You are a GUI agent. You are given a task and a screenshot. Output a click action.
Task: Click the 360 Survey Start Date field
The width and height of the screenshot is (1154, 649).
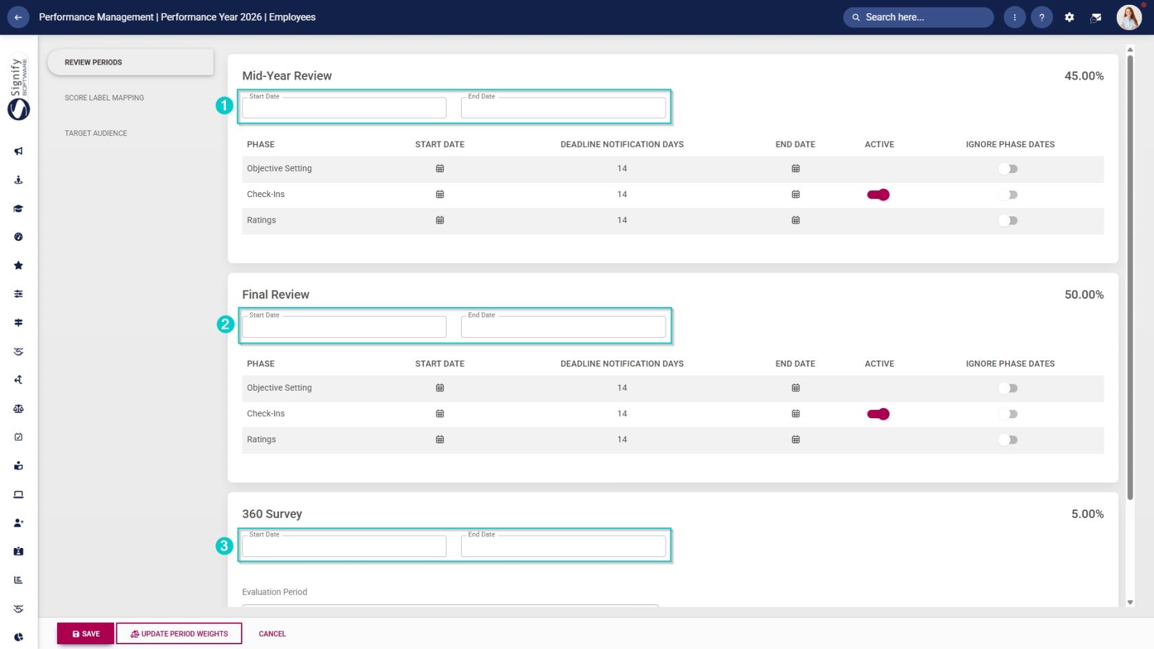[x=344, y=545]
